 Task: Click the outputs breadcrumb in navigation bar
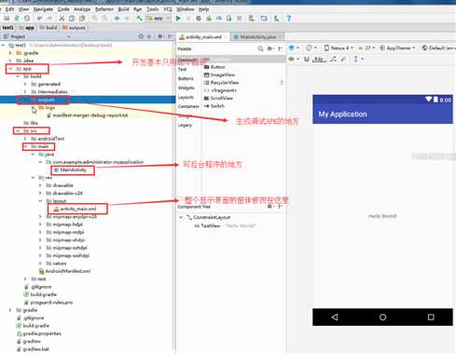pos(75,27)
